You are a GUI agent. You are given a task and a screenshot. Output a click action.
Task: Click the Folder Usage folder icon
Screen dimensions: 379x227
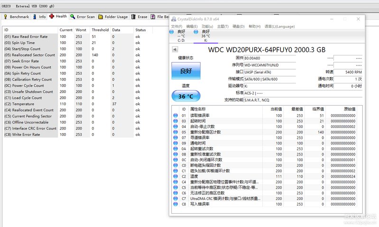point(101,17)
